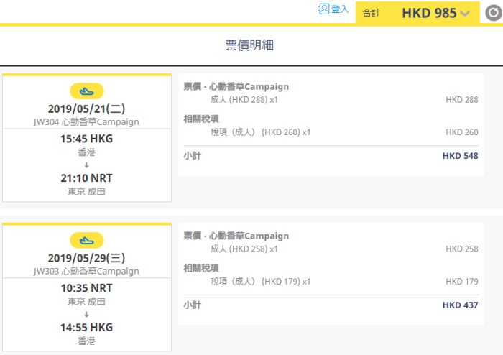Image resolution: width=503 pixels, height=355 pixels.
Task: Click the JW303 flight number label
Action: tap(46, 272)
